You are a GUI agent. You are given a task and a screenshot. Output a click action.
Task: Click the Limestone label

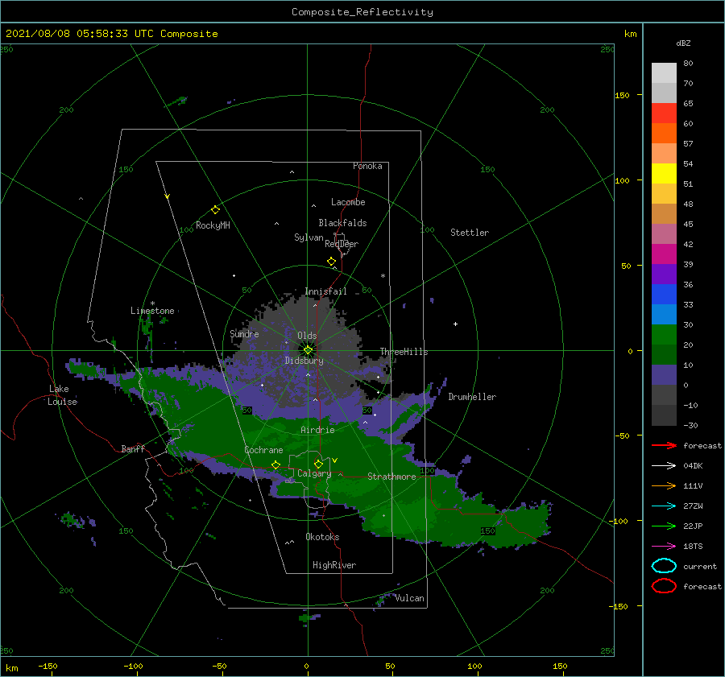pyautogui.click(x=152, y=311)
